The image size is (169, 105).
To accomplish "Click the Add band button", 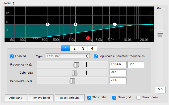I will (16, 98).
